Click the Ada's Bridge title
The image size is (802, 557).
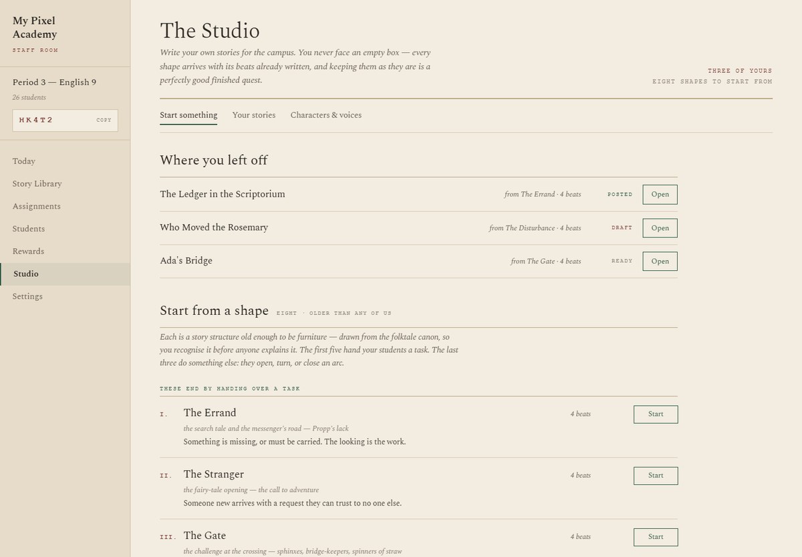pyautogui.click(x=186, y=261)
